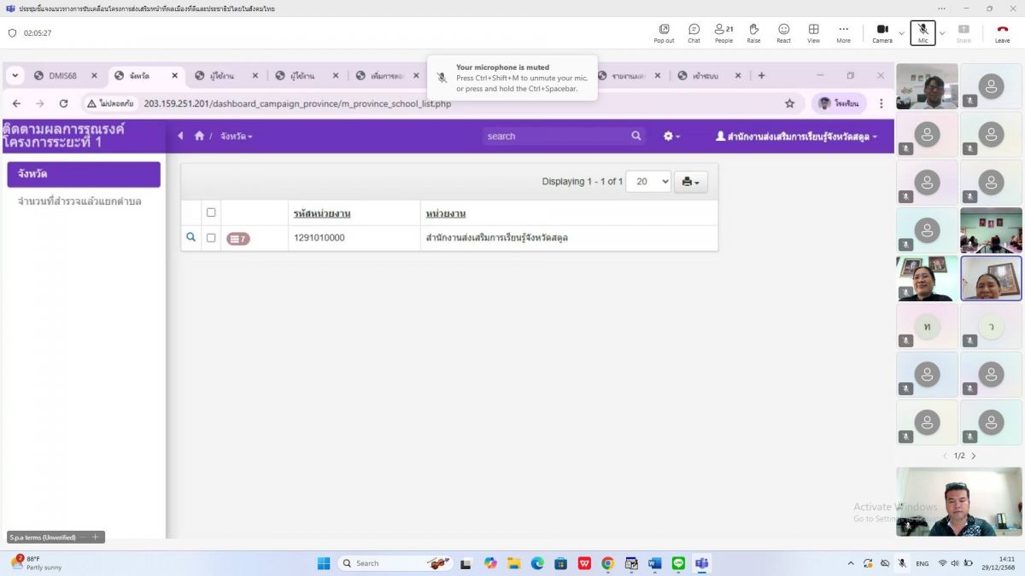Open the settings gear dropdown
Screen dimensions: 1025x576
pos(671,136)
